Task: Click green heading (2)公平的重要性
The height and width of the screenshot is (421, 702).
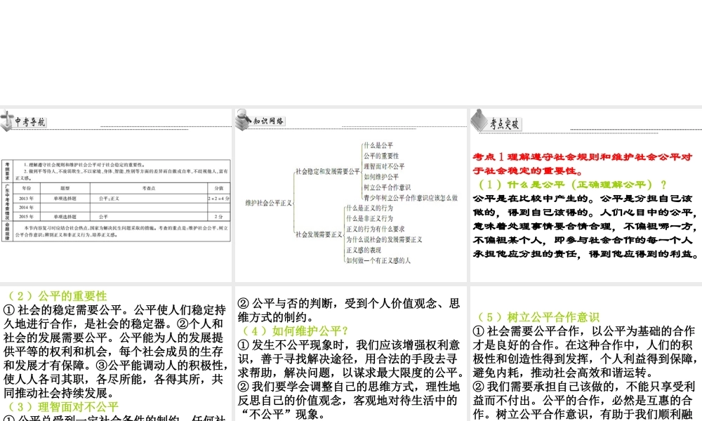Action: pyautogui.click(x=56, y=295)
